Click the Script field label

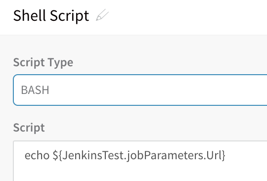[29, 128]
